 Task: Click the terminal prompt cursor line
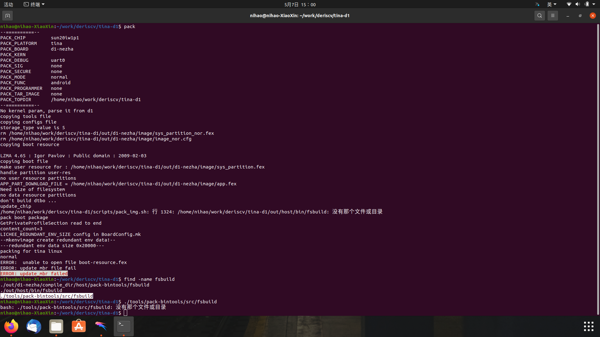pyautogui.click(x=126, y=313)
